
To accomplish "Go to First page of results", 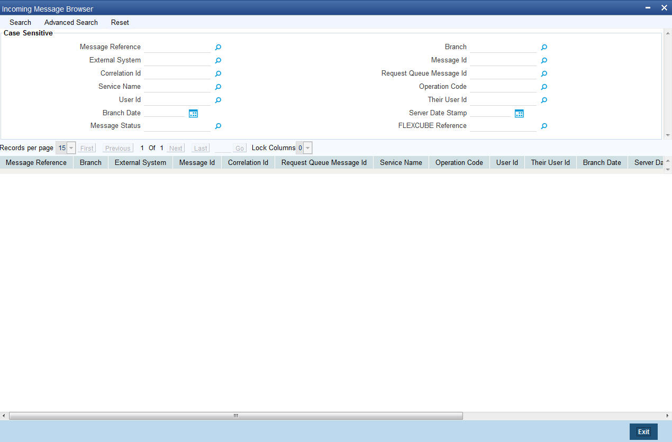I will point(87,148).
